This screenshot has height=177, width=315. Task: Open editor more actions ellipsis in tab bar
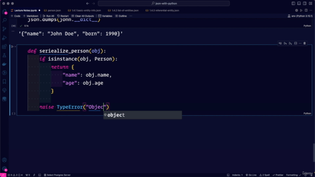(311, 10)
